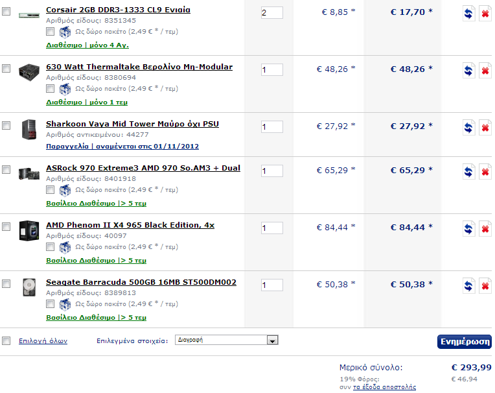Select the Thermaltake 630 Watt row checkbox
This screenshot has height=393, width=495.
tap(6, 69)
